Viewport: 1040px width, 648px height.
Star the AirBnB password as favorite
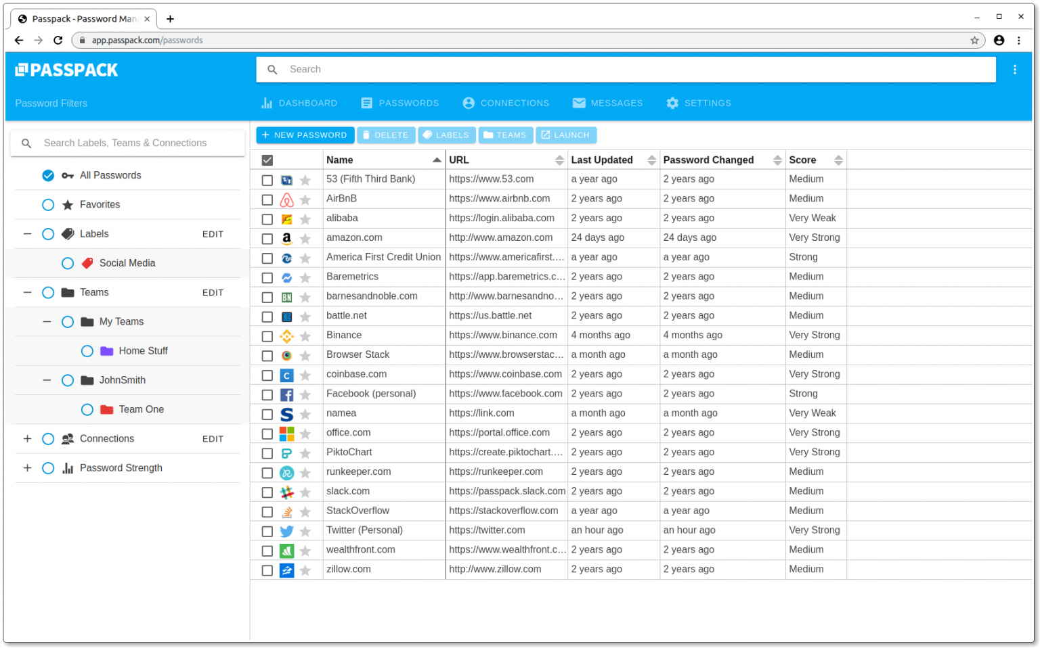305,199
